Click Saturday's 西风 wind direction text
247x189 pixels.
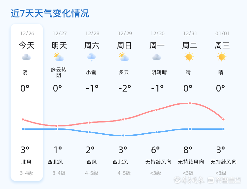pos(92,162)
